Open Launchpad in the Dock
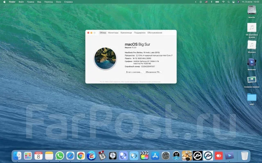262x163 pixels. tap(28, 156)
